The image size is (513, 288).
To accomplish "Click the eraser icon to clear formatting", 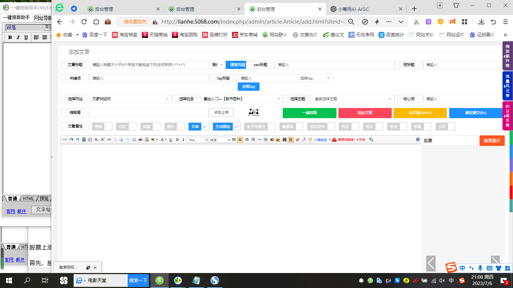I will tap(303, 139).
